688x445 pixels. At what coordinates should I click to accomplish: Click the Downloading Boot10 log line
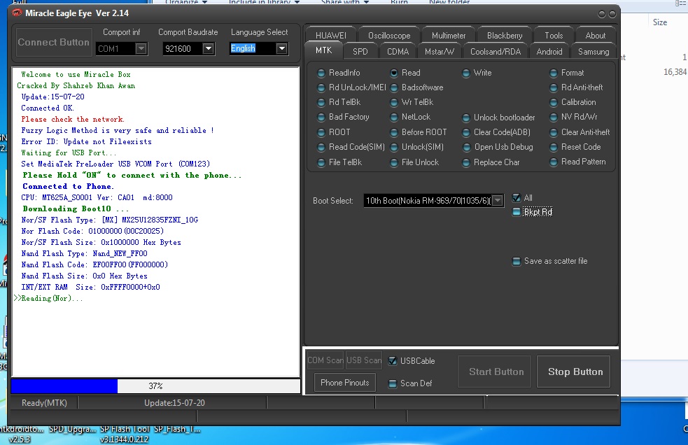pos(76,209)
